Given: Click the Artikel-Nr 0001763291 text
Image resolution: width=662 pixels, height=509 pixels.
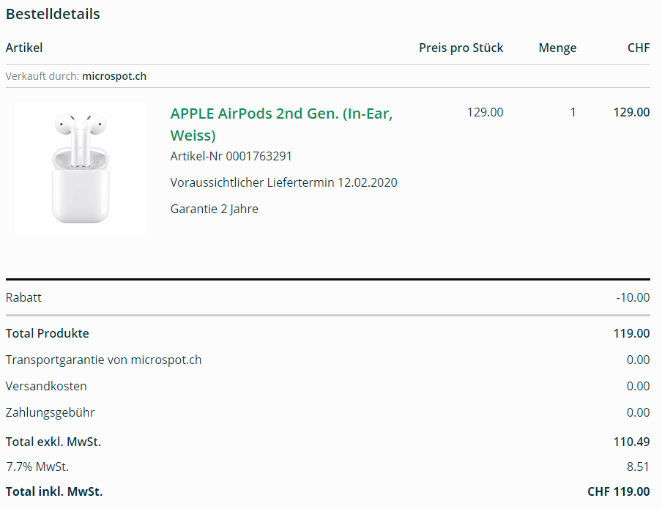Looking at the screenshot, I should pos(231,156).
